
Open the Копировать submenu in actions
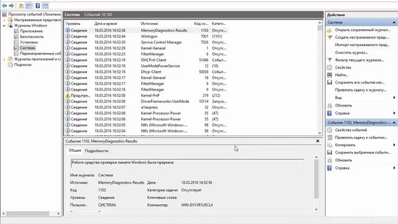click(x=345, y=145)
